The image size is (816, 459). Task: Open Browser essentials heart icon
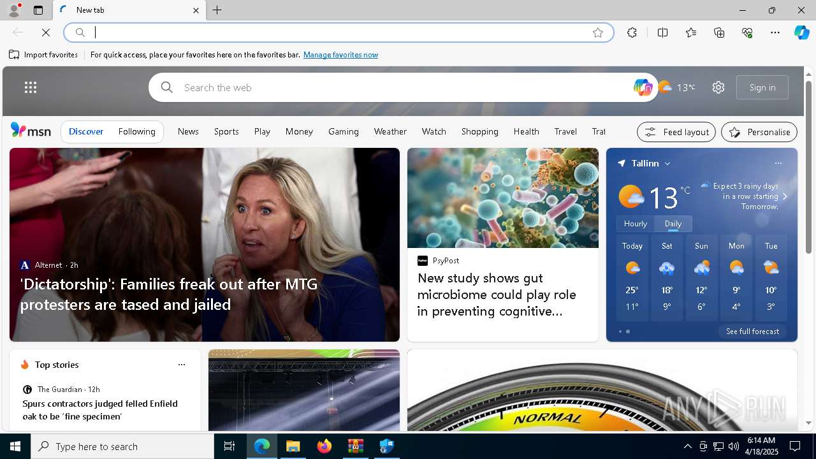(747, 33)
